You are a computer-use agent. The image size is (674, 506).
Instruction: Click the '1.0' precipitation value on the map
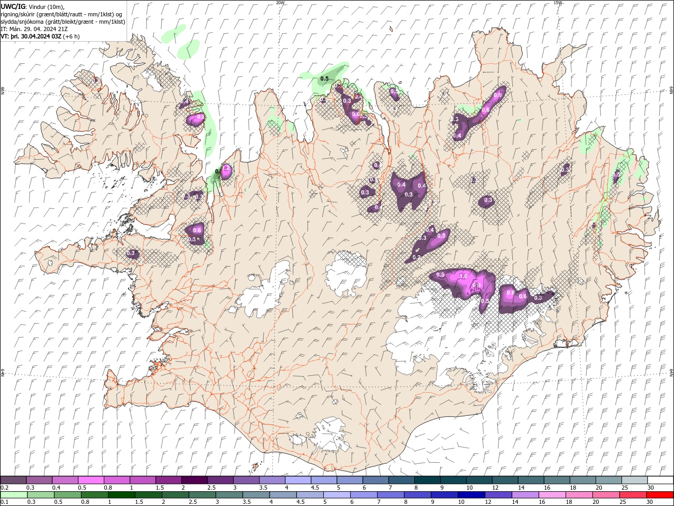click(x=464, y=276)
